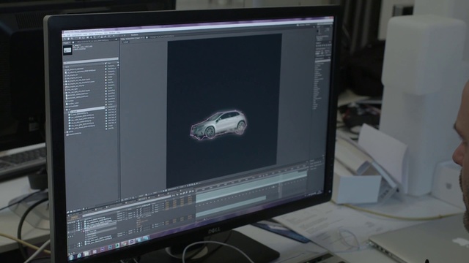Select the Composition 5_final viewer tab
469x263 pixels.
[x=133, y=38]
